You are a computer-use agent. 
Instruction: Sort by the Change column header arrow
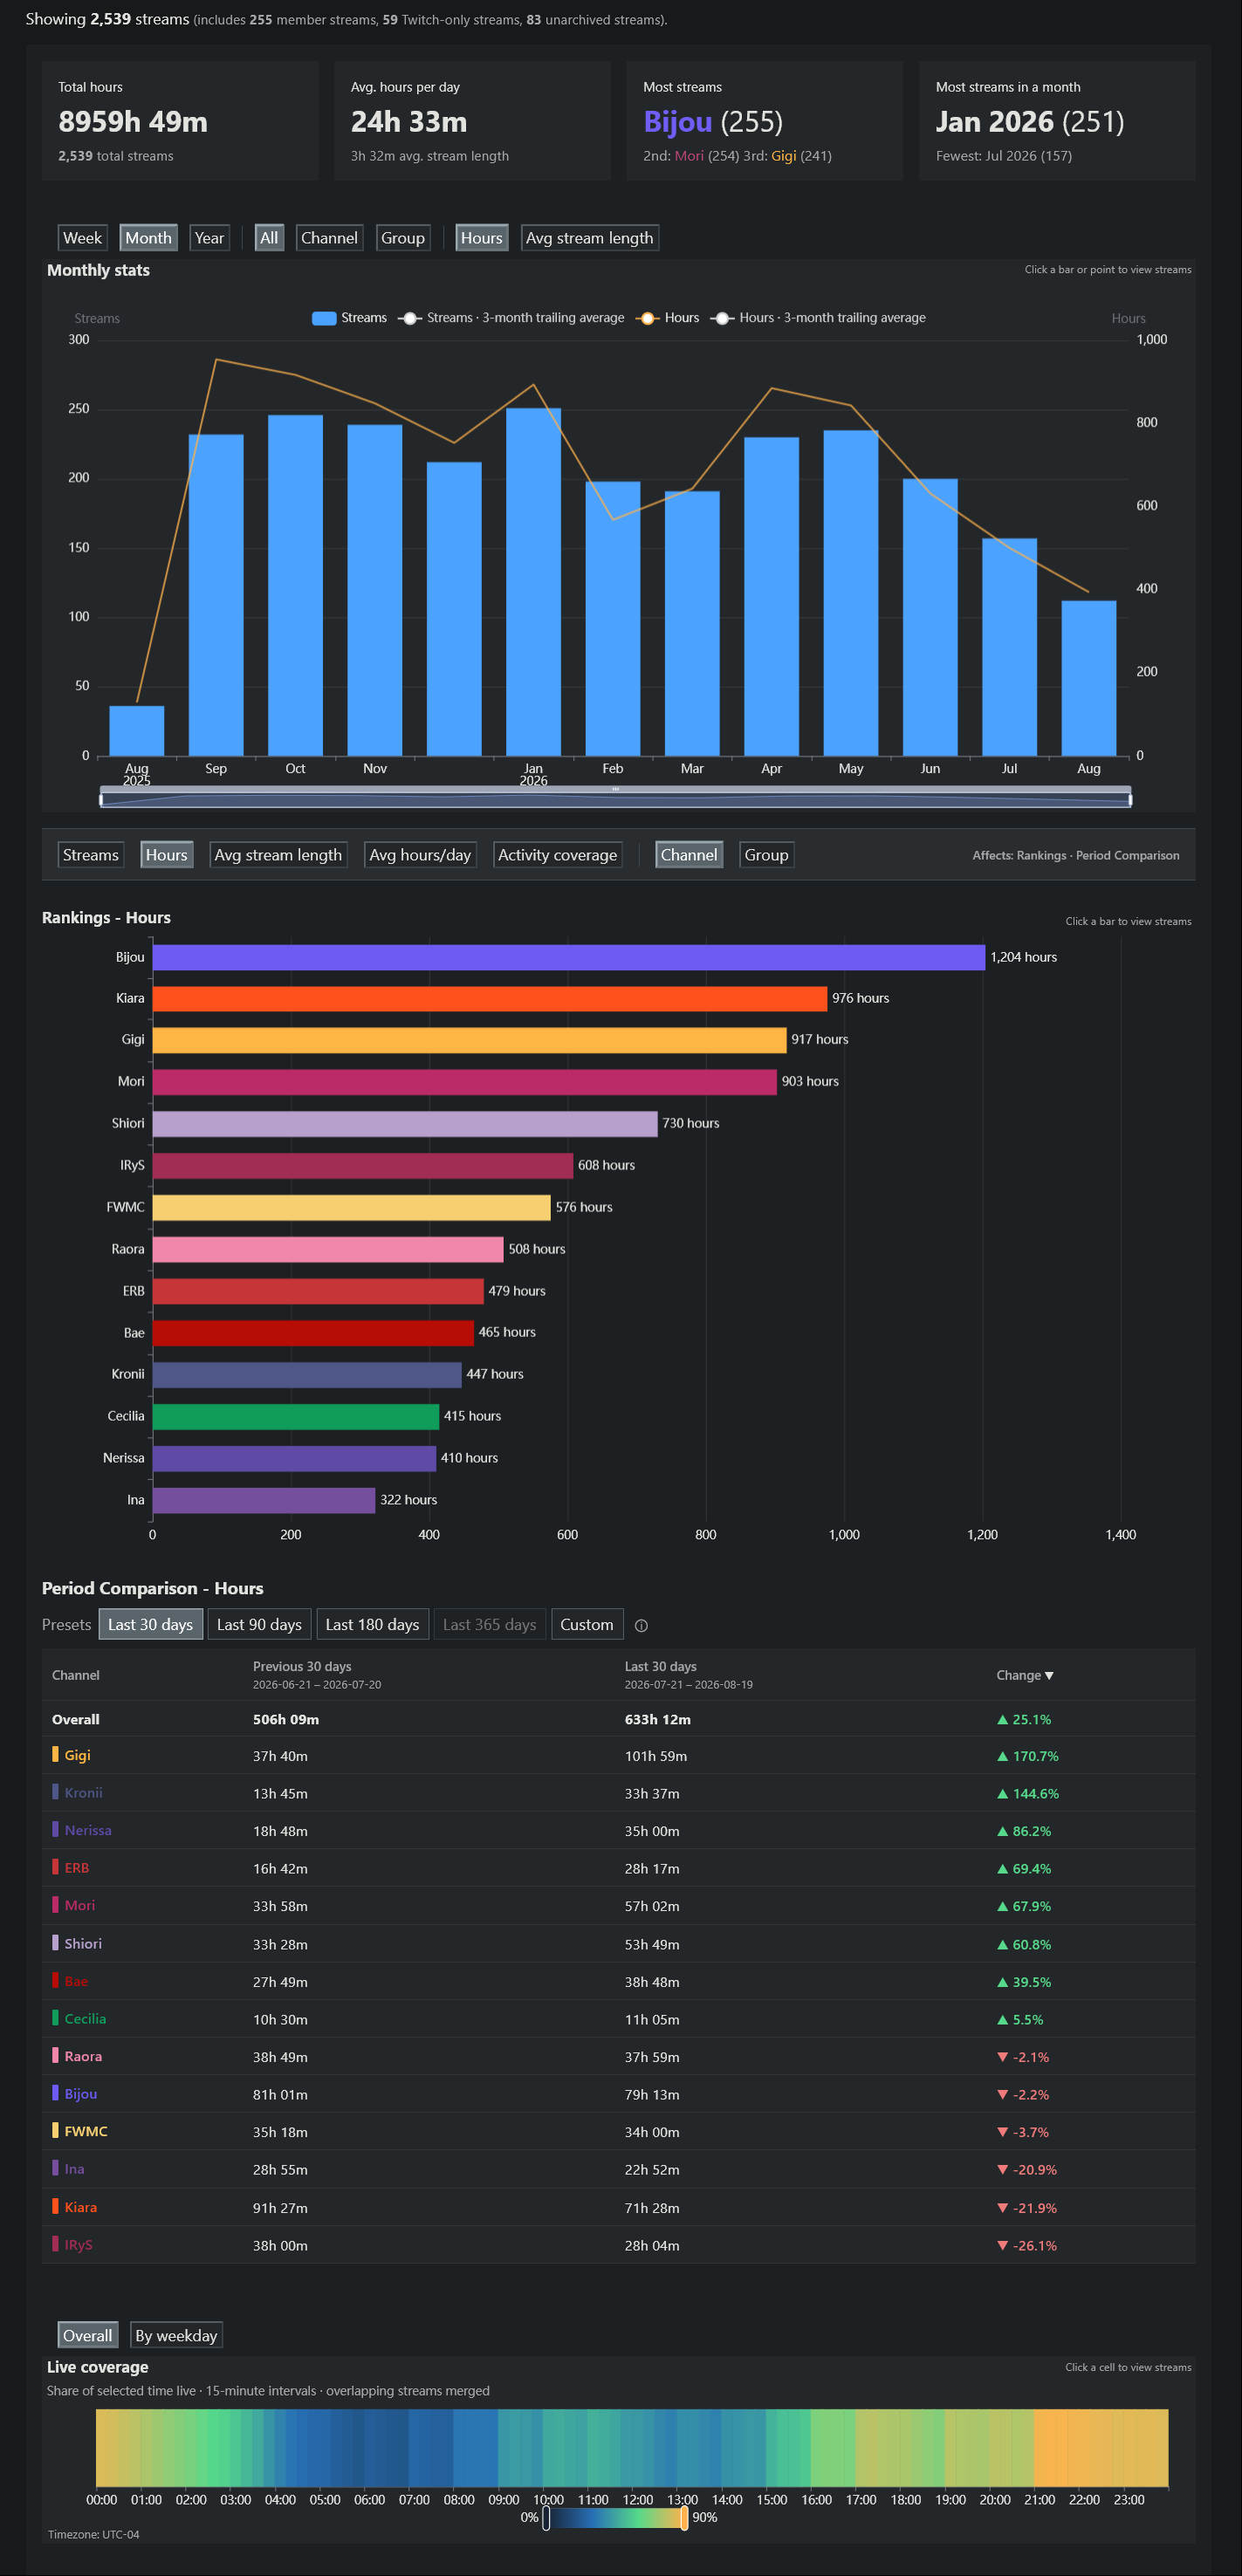click(1049, 1675)
